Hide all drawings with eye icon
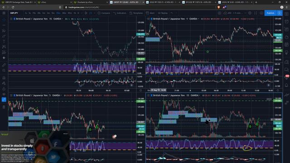 [4, 94]
